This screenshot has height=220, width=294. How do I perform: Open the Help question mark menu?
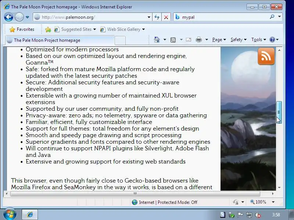[x=274, y=40]
